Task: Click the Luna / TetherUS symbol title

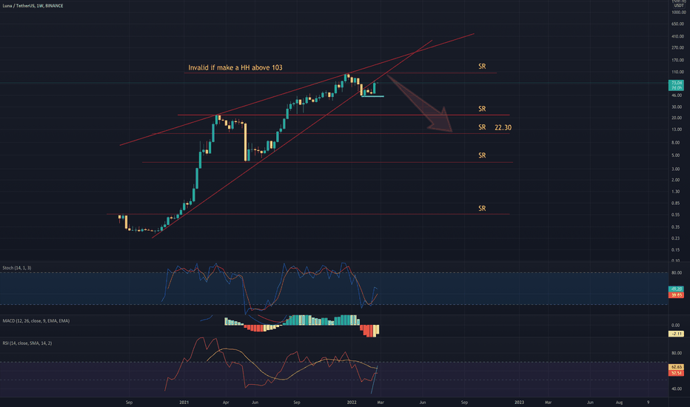Action: coord(33,6)
